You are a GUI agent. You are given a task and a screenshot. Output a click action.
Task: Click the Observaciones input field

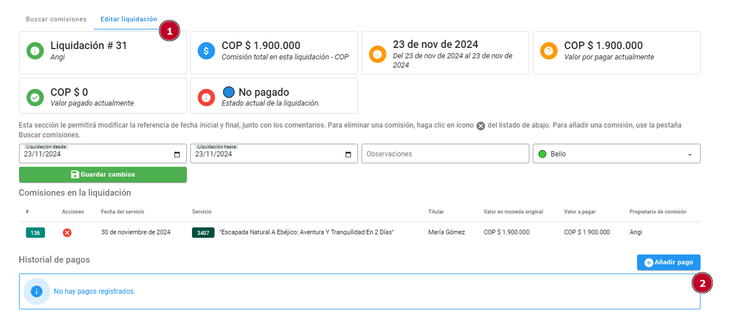[x=445, y=154]
